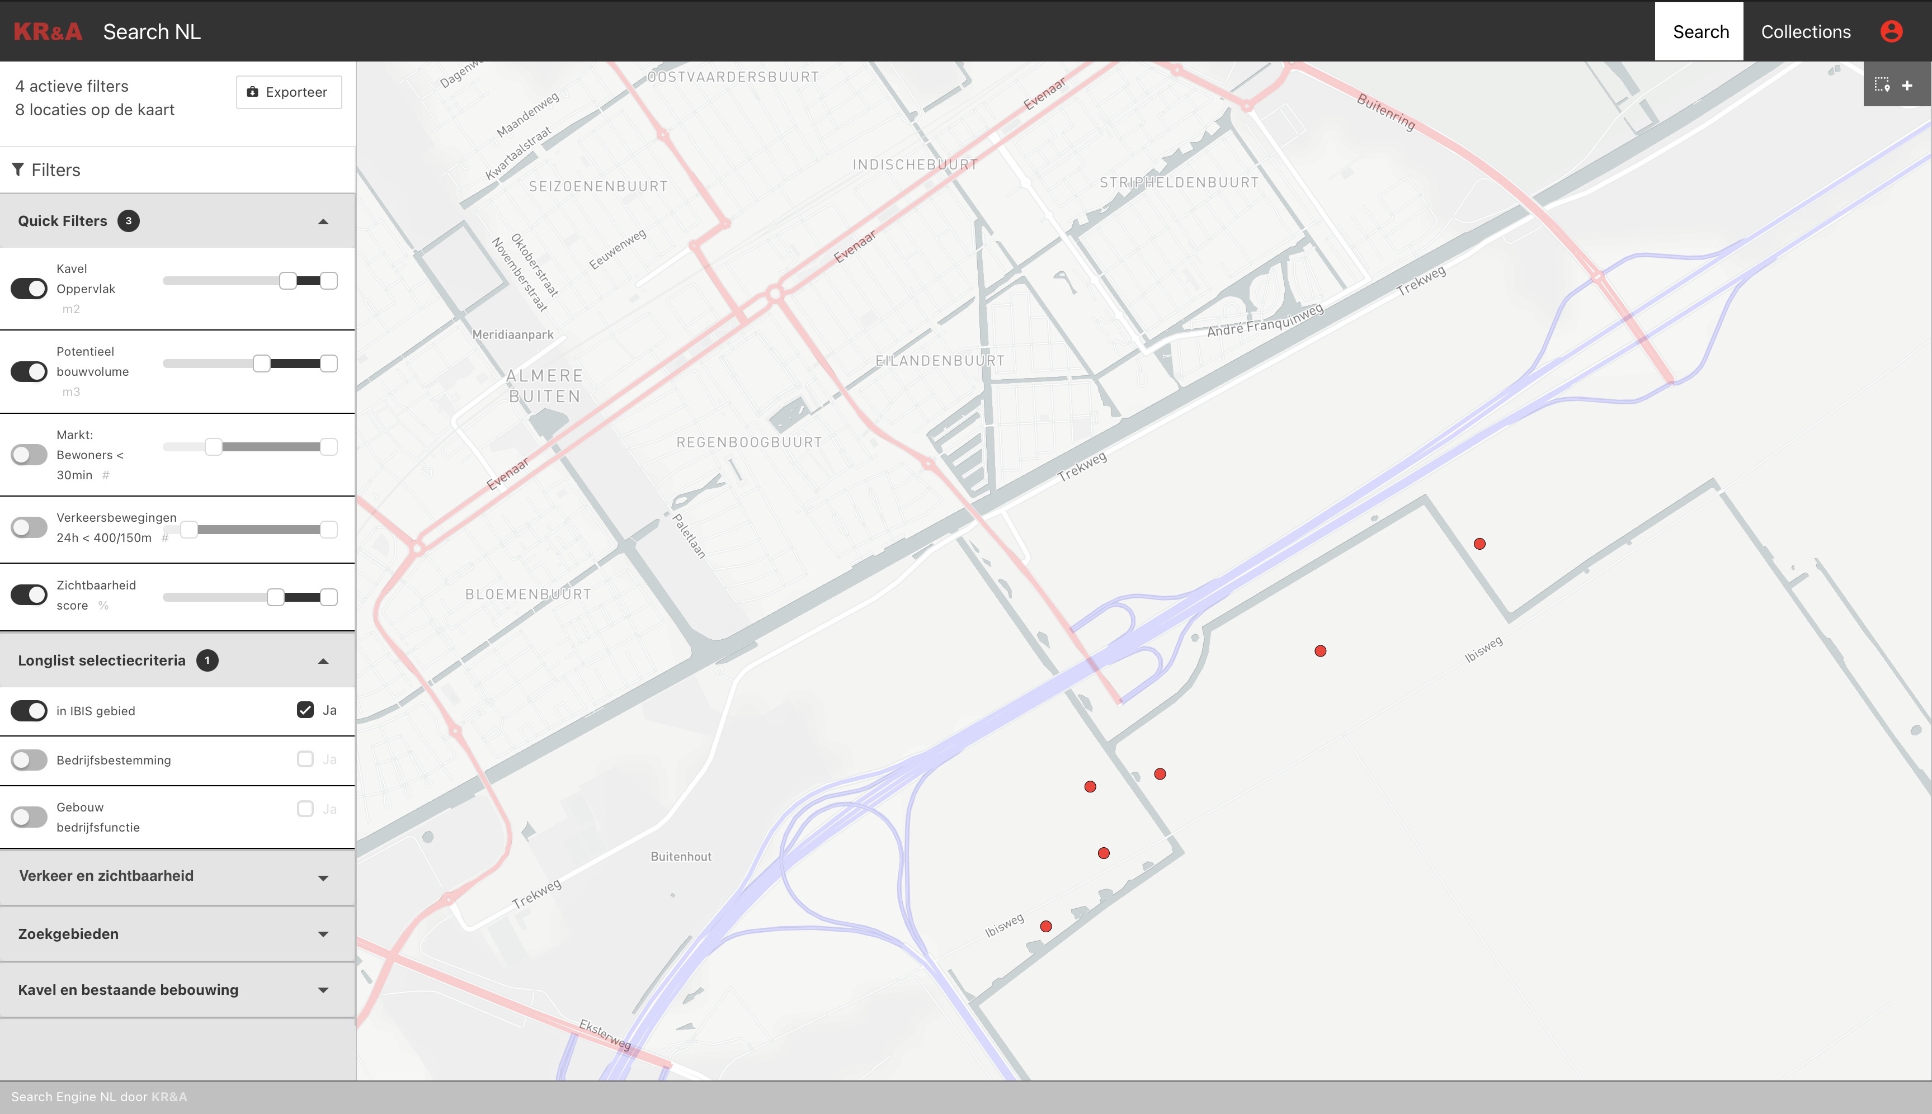Collapse the Quick Filters section
1932x1114 pixels.
(x=177, y=221)
